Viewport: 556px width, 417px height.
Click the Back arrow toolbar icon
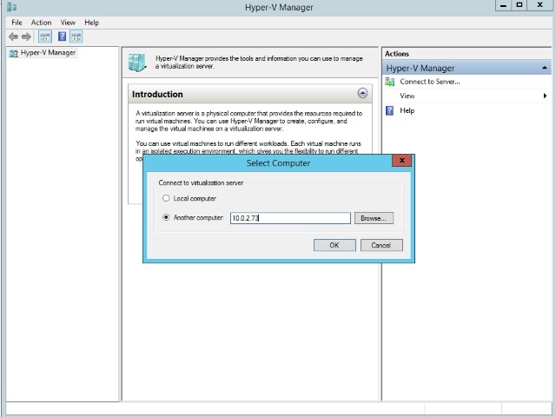(14, 36)
